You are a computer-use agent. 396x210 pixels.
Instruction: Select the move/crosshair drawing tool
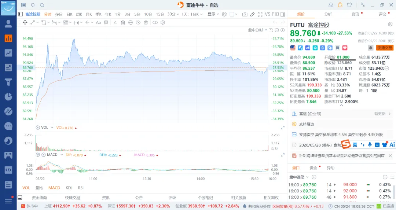pyautogui.click(x=25, y=22)
